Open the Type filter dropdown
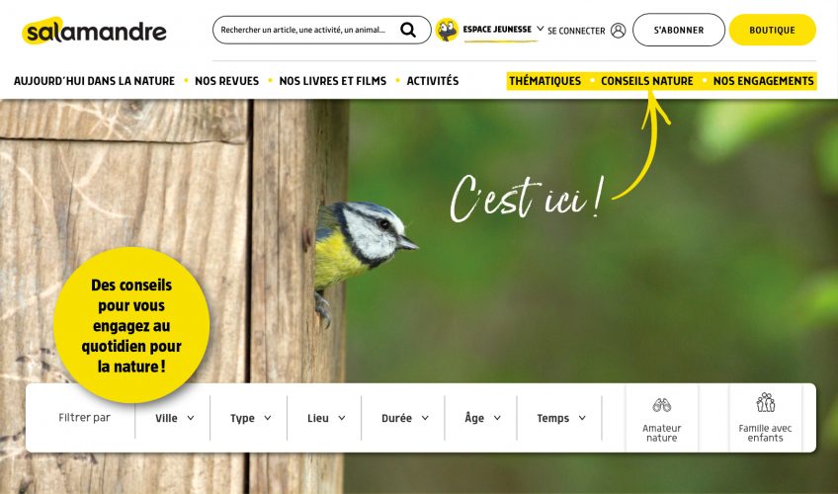The image size is (838, 494). tap(250, 418)
